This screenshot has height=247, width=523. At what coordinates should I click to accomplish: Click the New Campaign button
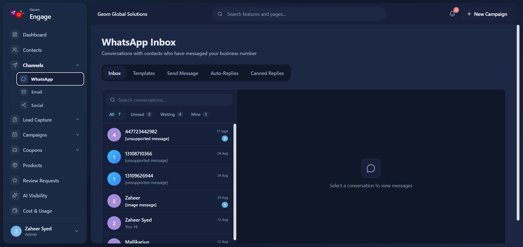pyautogui.click(x=487, y=14)
